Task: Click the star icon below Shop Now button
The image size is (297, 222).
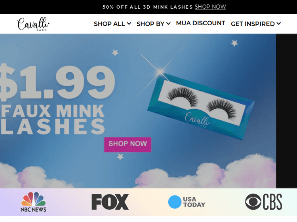Action: click(120, 157)
